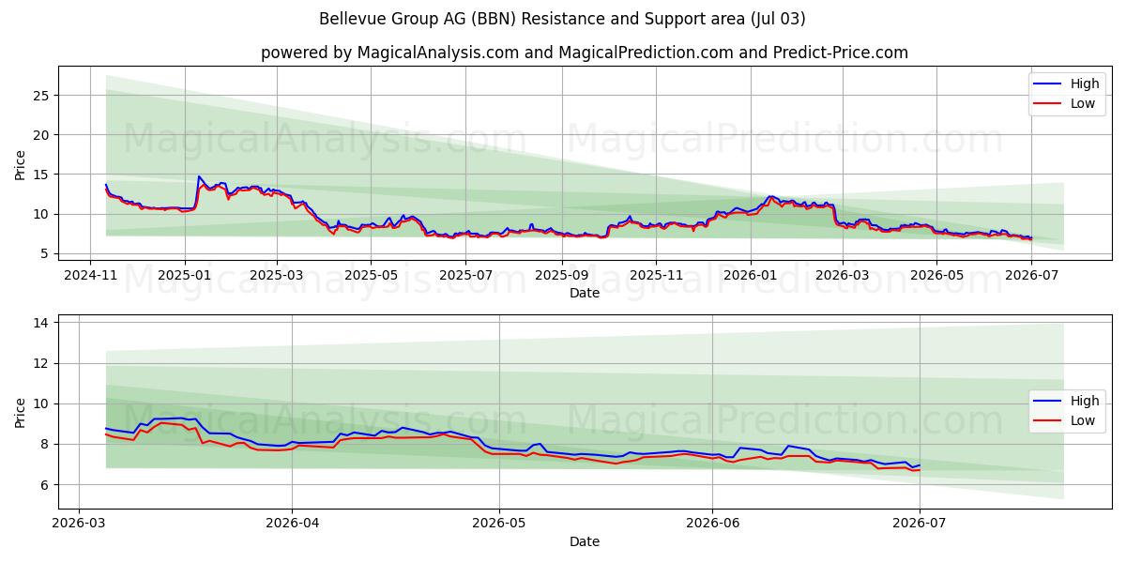Screen dimensions: 1126x563
Task: Click the top chart x-axis label '2025-11'
Action: pos(655,275)
